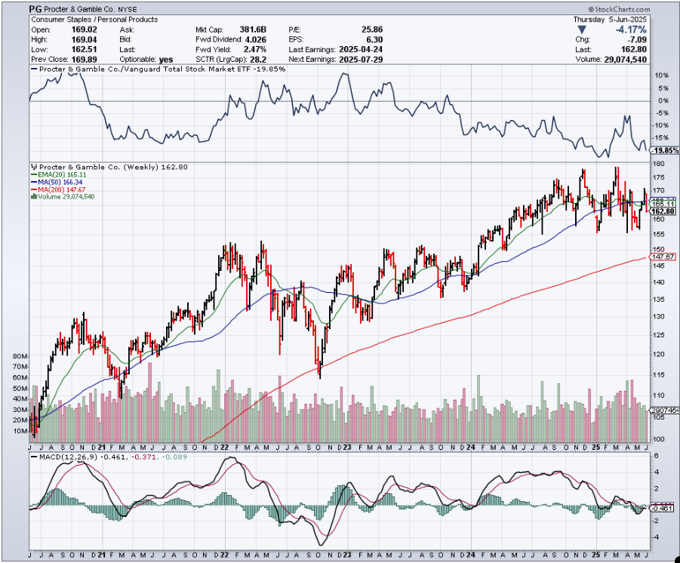Select the Last price 162.80 in the header
Image resolution: width=680 pixels, height=563 pixels.
pos(633,50)
